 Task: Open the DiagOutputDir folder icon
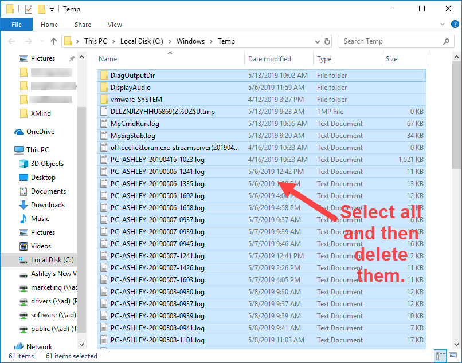(x=104, y=76)
